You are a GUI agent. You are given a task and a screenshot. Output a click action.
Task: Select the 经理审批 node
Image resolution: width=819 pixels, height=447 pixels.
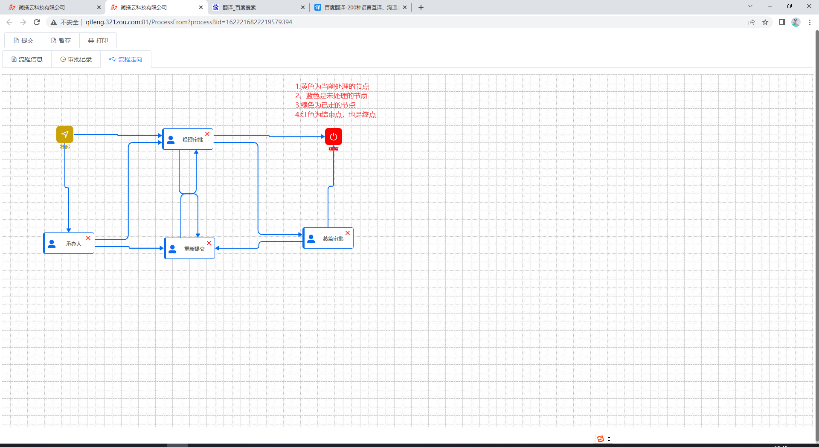(x=188, y=139)
